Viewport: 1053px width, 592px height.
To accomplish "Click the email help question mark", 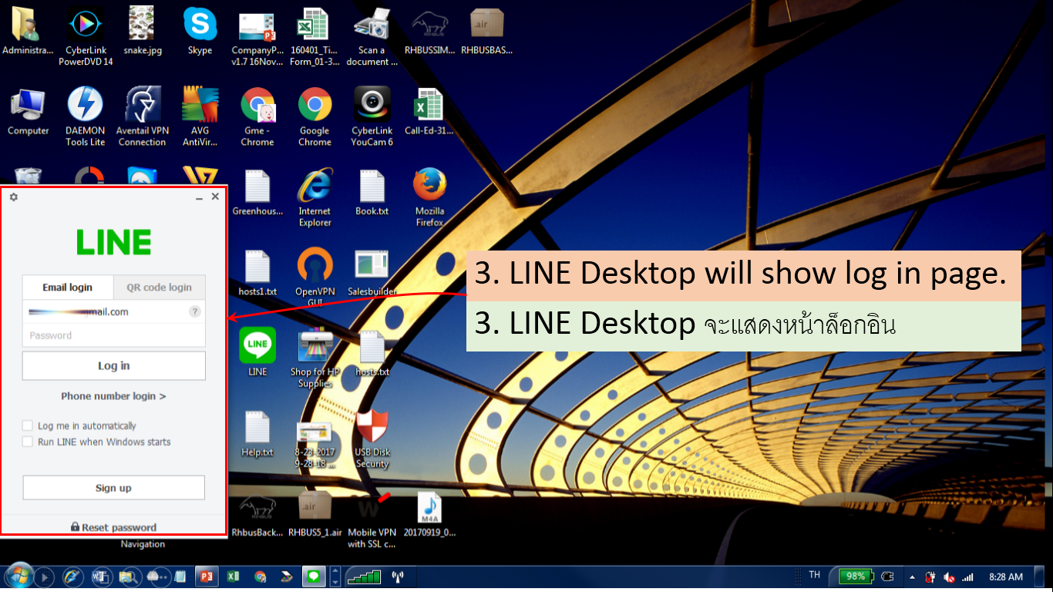I will pos(196,311).
